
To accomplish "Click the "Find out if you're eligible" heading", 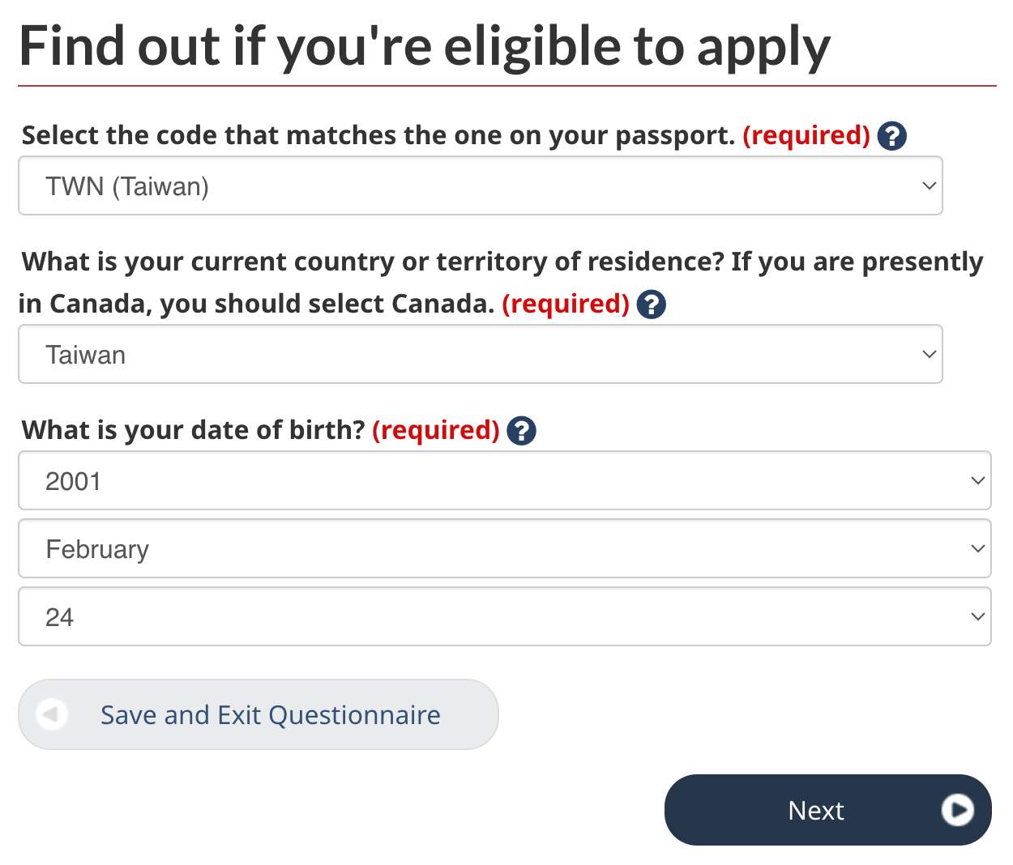I will [x=424, y=46].
